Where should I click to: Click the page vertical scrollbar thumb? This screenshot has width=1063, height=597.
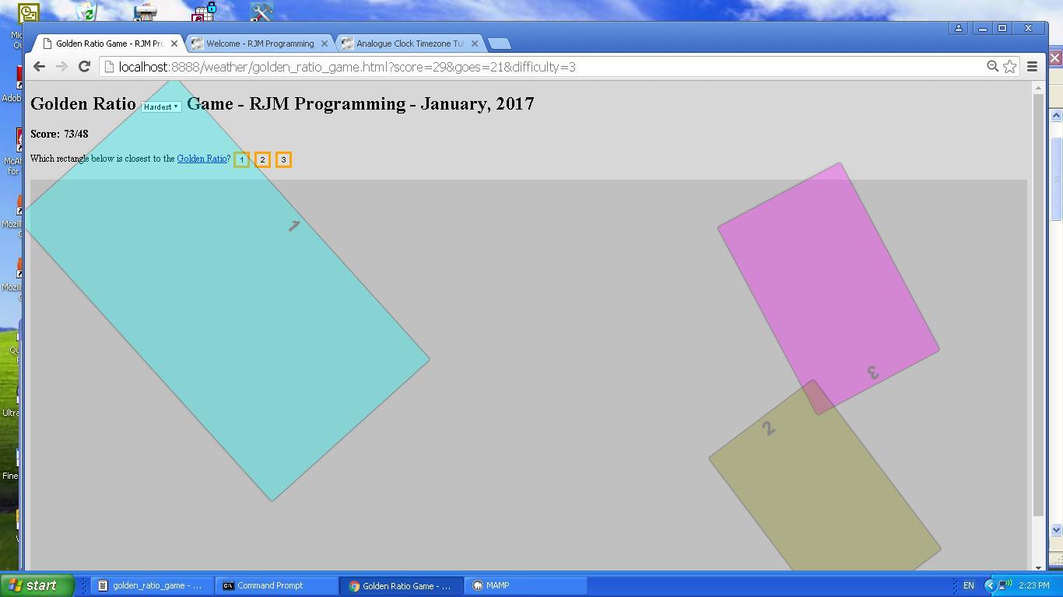(x=1037, y=305)
